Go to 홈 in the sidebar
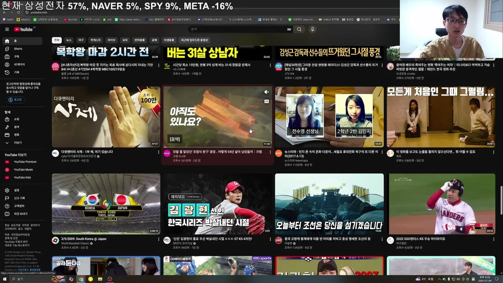 [22, 41]
